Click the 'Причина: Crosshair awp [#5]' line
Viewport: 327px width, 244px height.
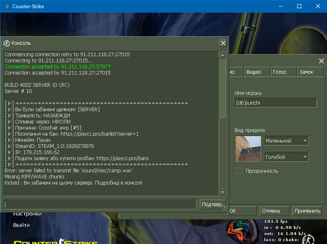click(x=43, y=128)
